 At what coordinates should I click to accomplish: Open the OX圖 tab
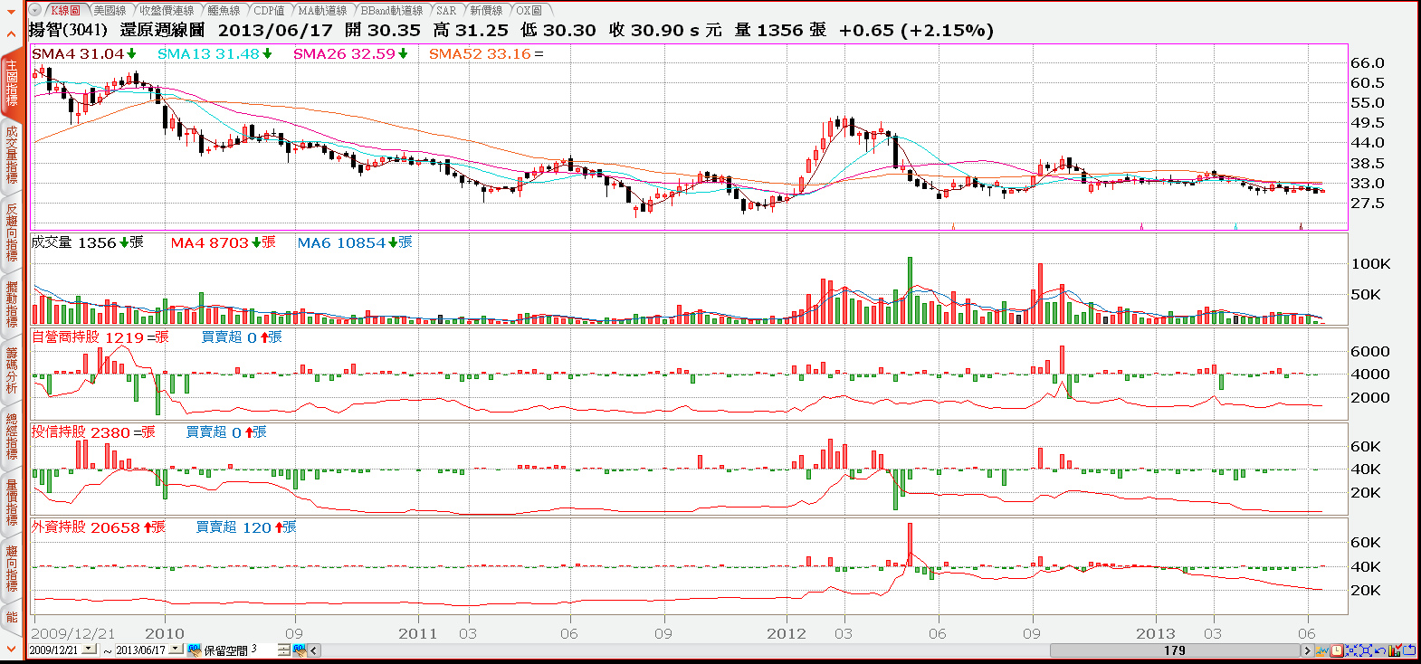click(529, 10)
